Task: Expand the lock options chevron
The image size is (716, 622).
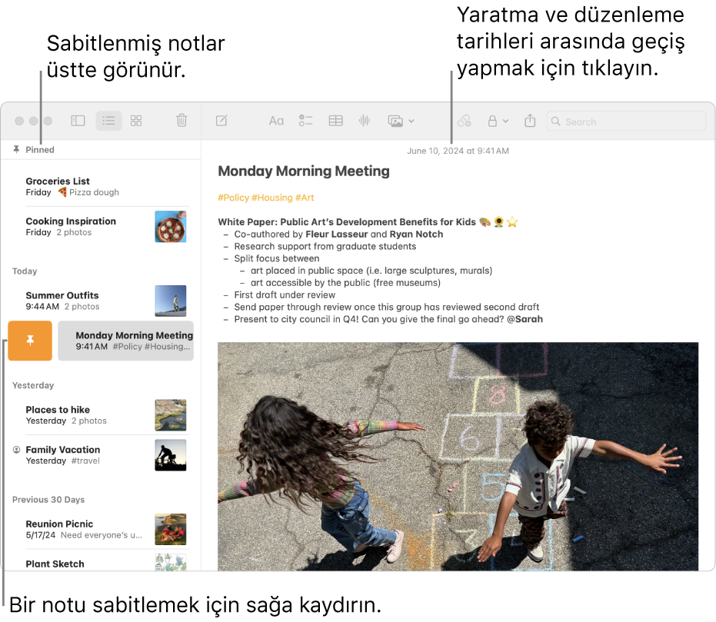Action: click(505, 121)
